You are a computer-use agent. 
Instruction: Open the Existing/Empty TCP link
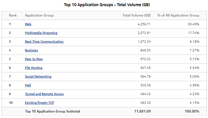pos(40,102)
